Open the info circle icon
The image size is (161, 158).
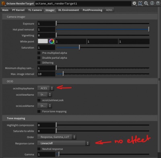[x=152, y=3]
